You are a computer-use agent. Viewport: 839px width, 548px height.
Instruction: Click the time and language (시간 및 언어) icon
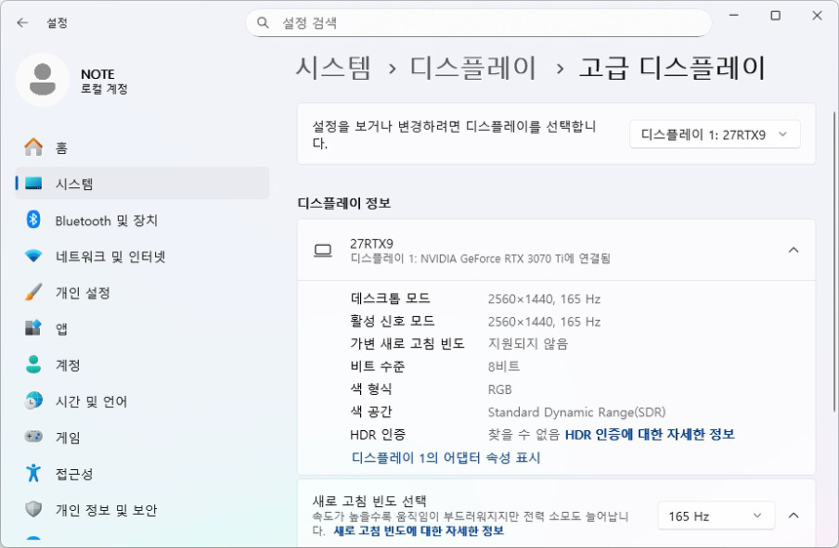[34, 401]
